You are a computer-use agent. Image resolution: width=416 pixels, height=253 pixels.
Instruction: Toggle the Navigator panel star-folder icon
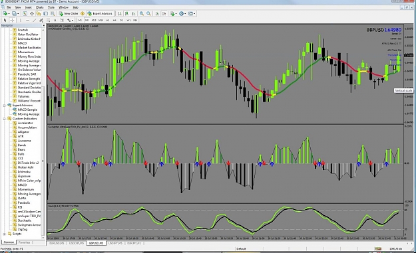pos(39,13)
